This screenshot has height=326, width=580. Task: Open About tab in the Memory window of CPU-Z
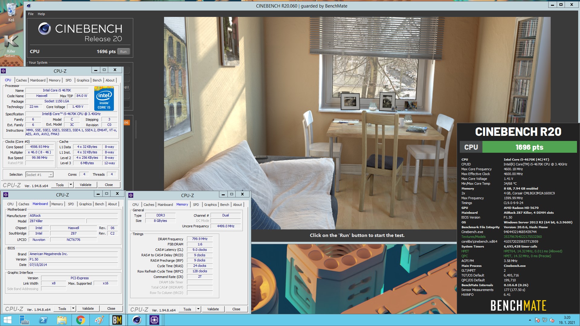click(237, 205)
